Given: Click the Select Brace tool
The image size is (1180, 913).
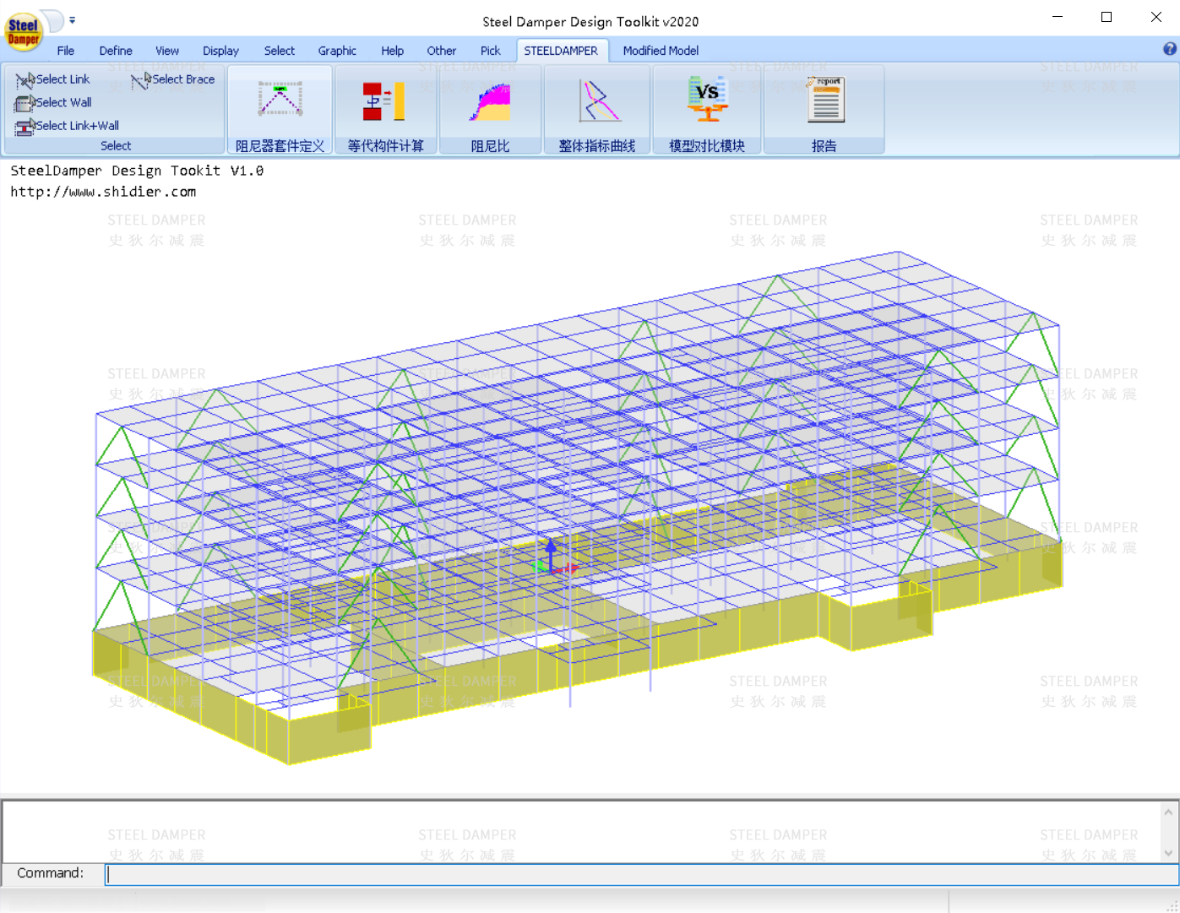Looking at the screenshot, I should (x=174, y=79).
